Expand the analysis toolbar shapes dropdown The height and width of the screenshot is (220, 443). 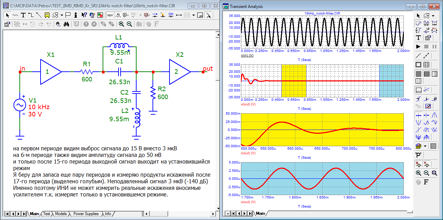click(x=433, y=16)
